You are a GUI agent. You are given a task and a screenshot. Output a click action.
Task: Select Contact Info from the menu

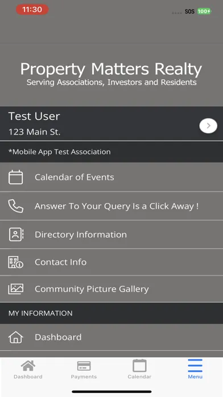pos(111,262)
